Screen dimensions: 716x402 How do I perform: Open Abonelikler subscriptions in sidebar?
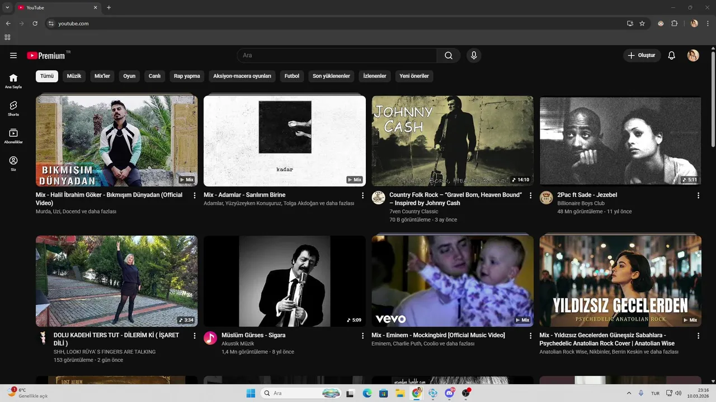[13, 136]
